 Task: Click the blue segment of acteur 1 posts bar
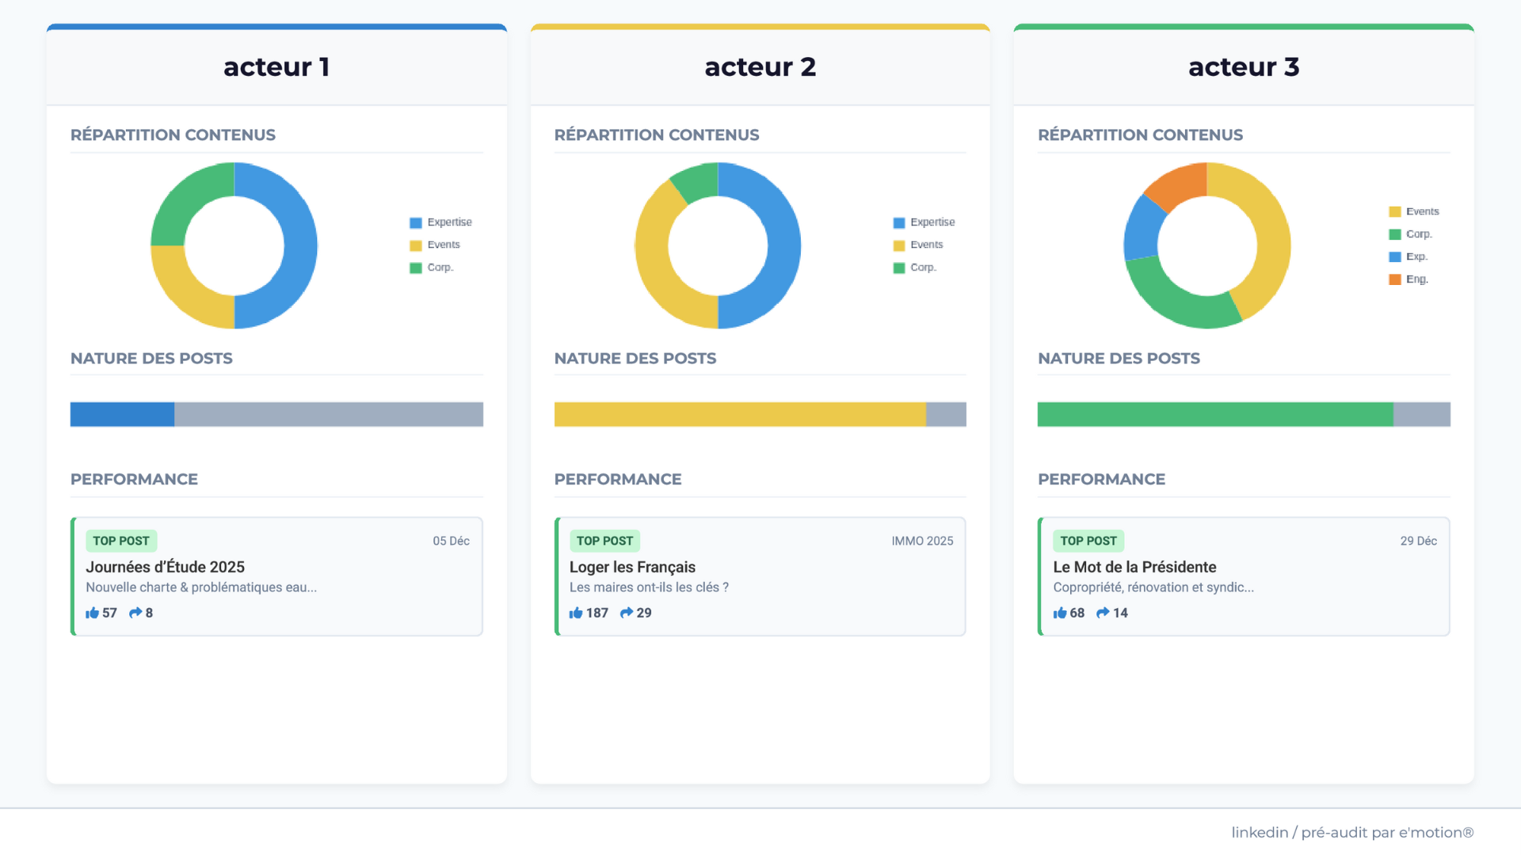click(x=122, y=414)
